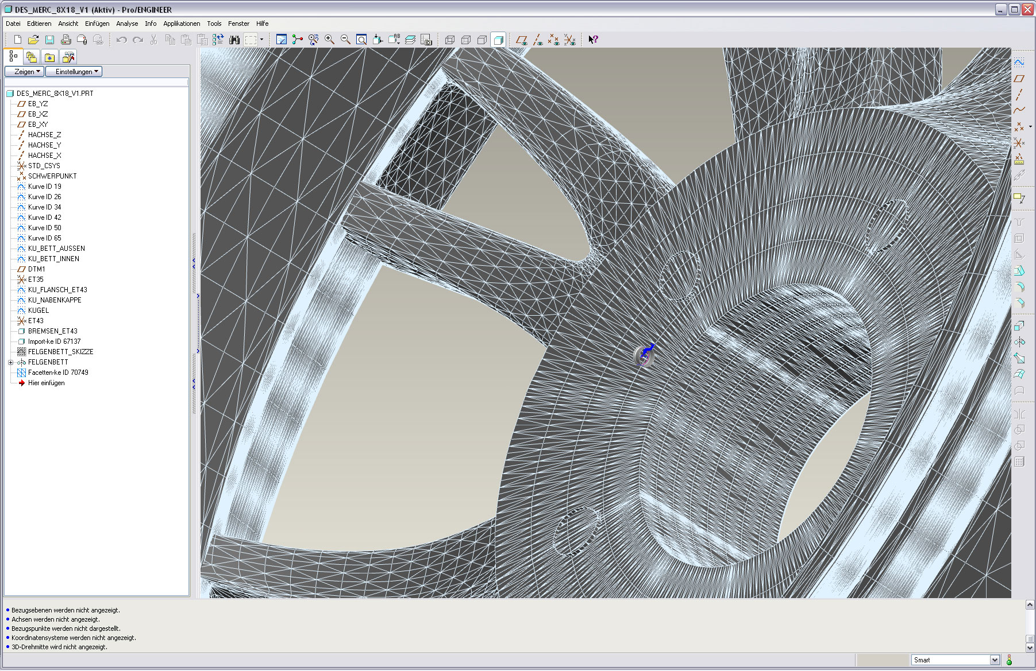
Task: Open file using folder icon
Action: 33,40
